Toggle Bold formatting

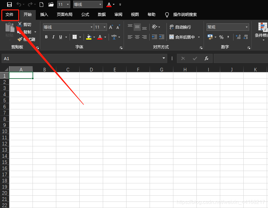tap(46, 37)
